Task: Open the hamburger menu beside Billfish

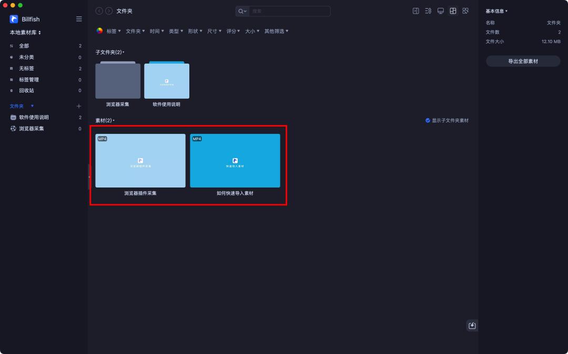Action: 79,19
